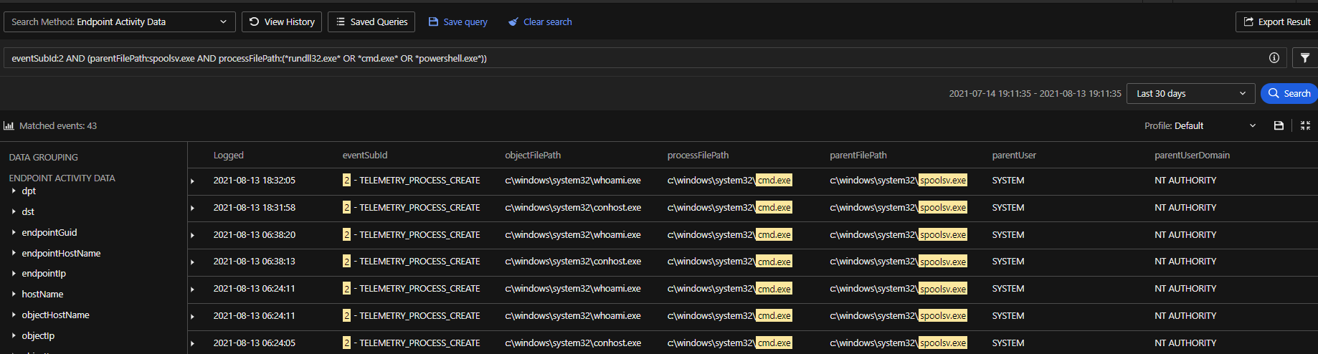Open the Profile Default dropdown
This screenshot has width=1318, height=354.
1200,126
